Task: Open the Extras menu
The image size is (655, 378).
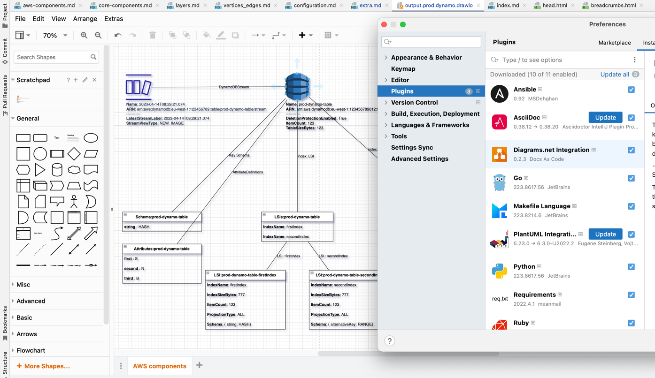Action: [114, 19]
